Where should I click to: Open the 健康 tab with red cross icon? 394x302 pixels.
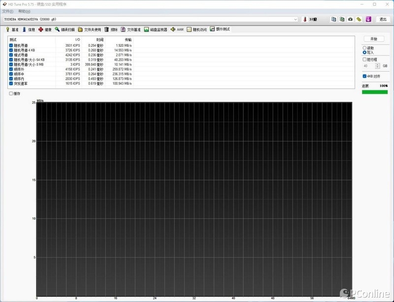pos(45,30)
